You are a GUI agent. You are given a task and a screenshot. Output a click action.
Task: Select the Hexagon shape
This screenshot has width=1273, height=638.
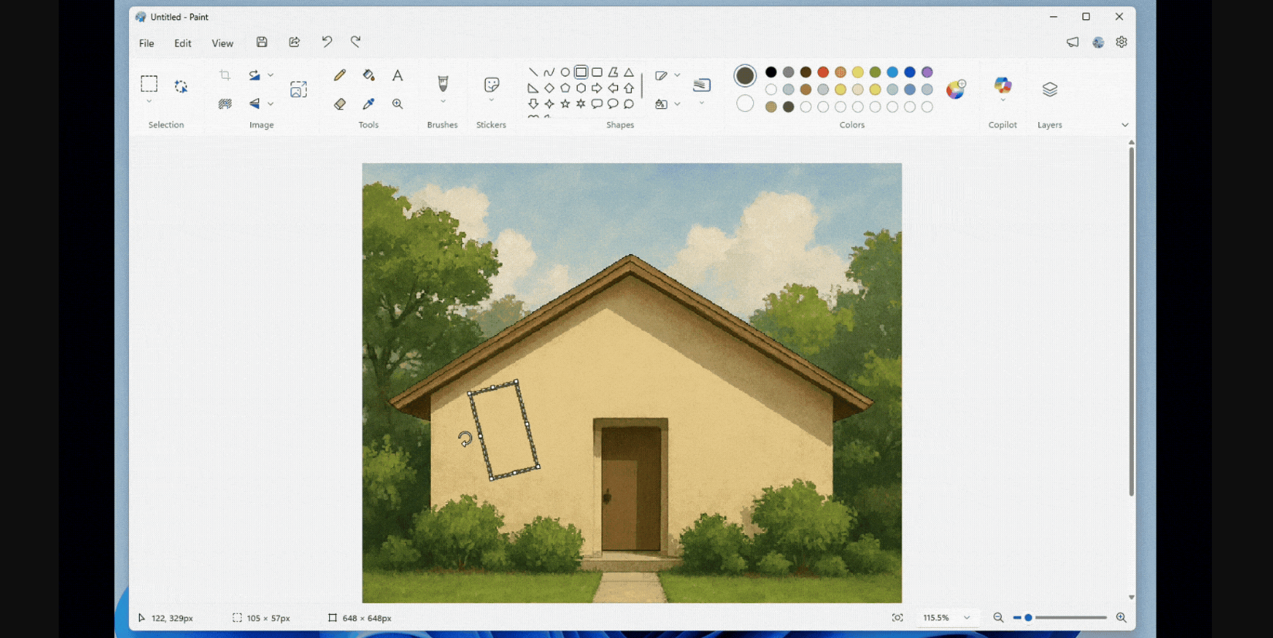click(x=581, y=88)
